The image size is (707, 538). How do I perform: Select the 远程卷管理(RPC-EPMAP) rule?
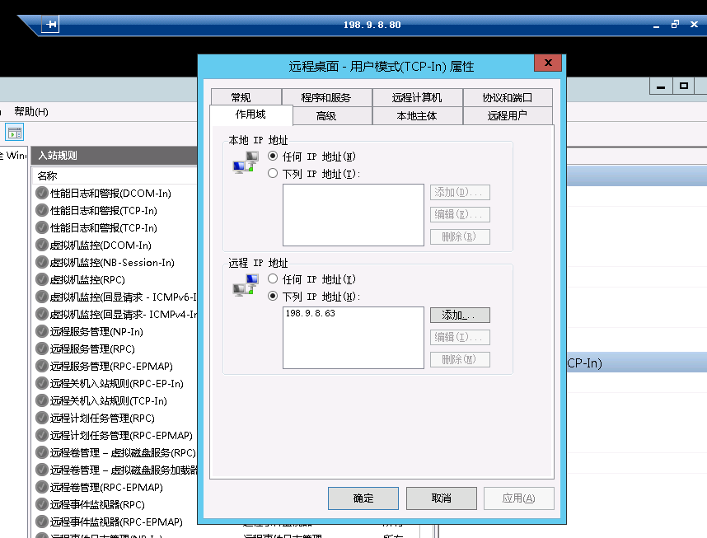click(91, 487)
